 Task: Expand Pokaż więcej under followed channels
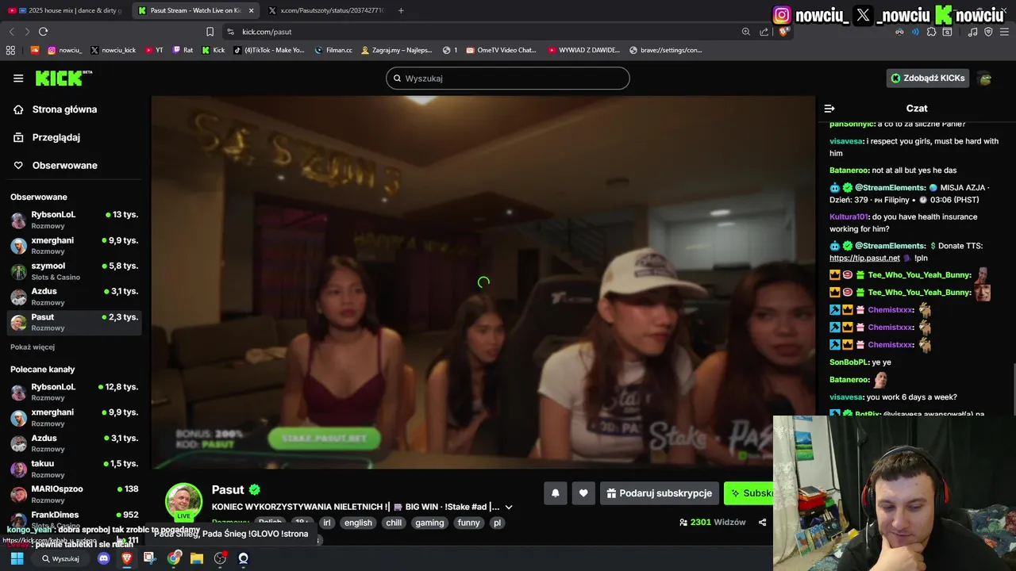(x=33, y=347)
